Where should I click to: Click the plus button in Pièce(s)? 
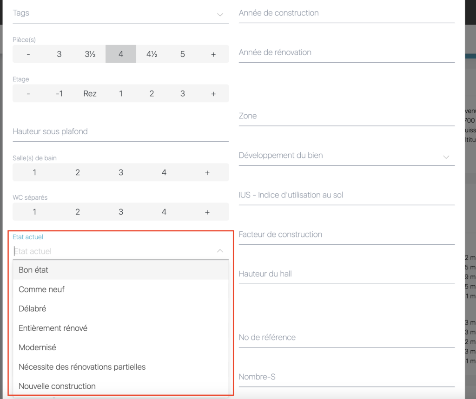(x=213, y=54)
